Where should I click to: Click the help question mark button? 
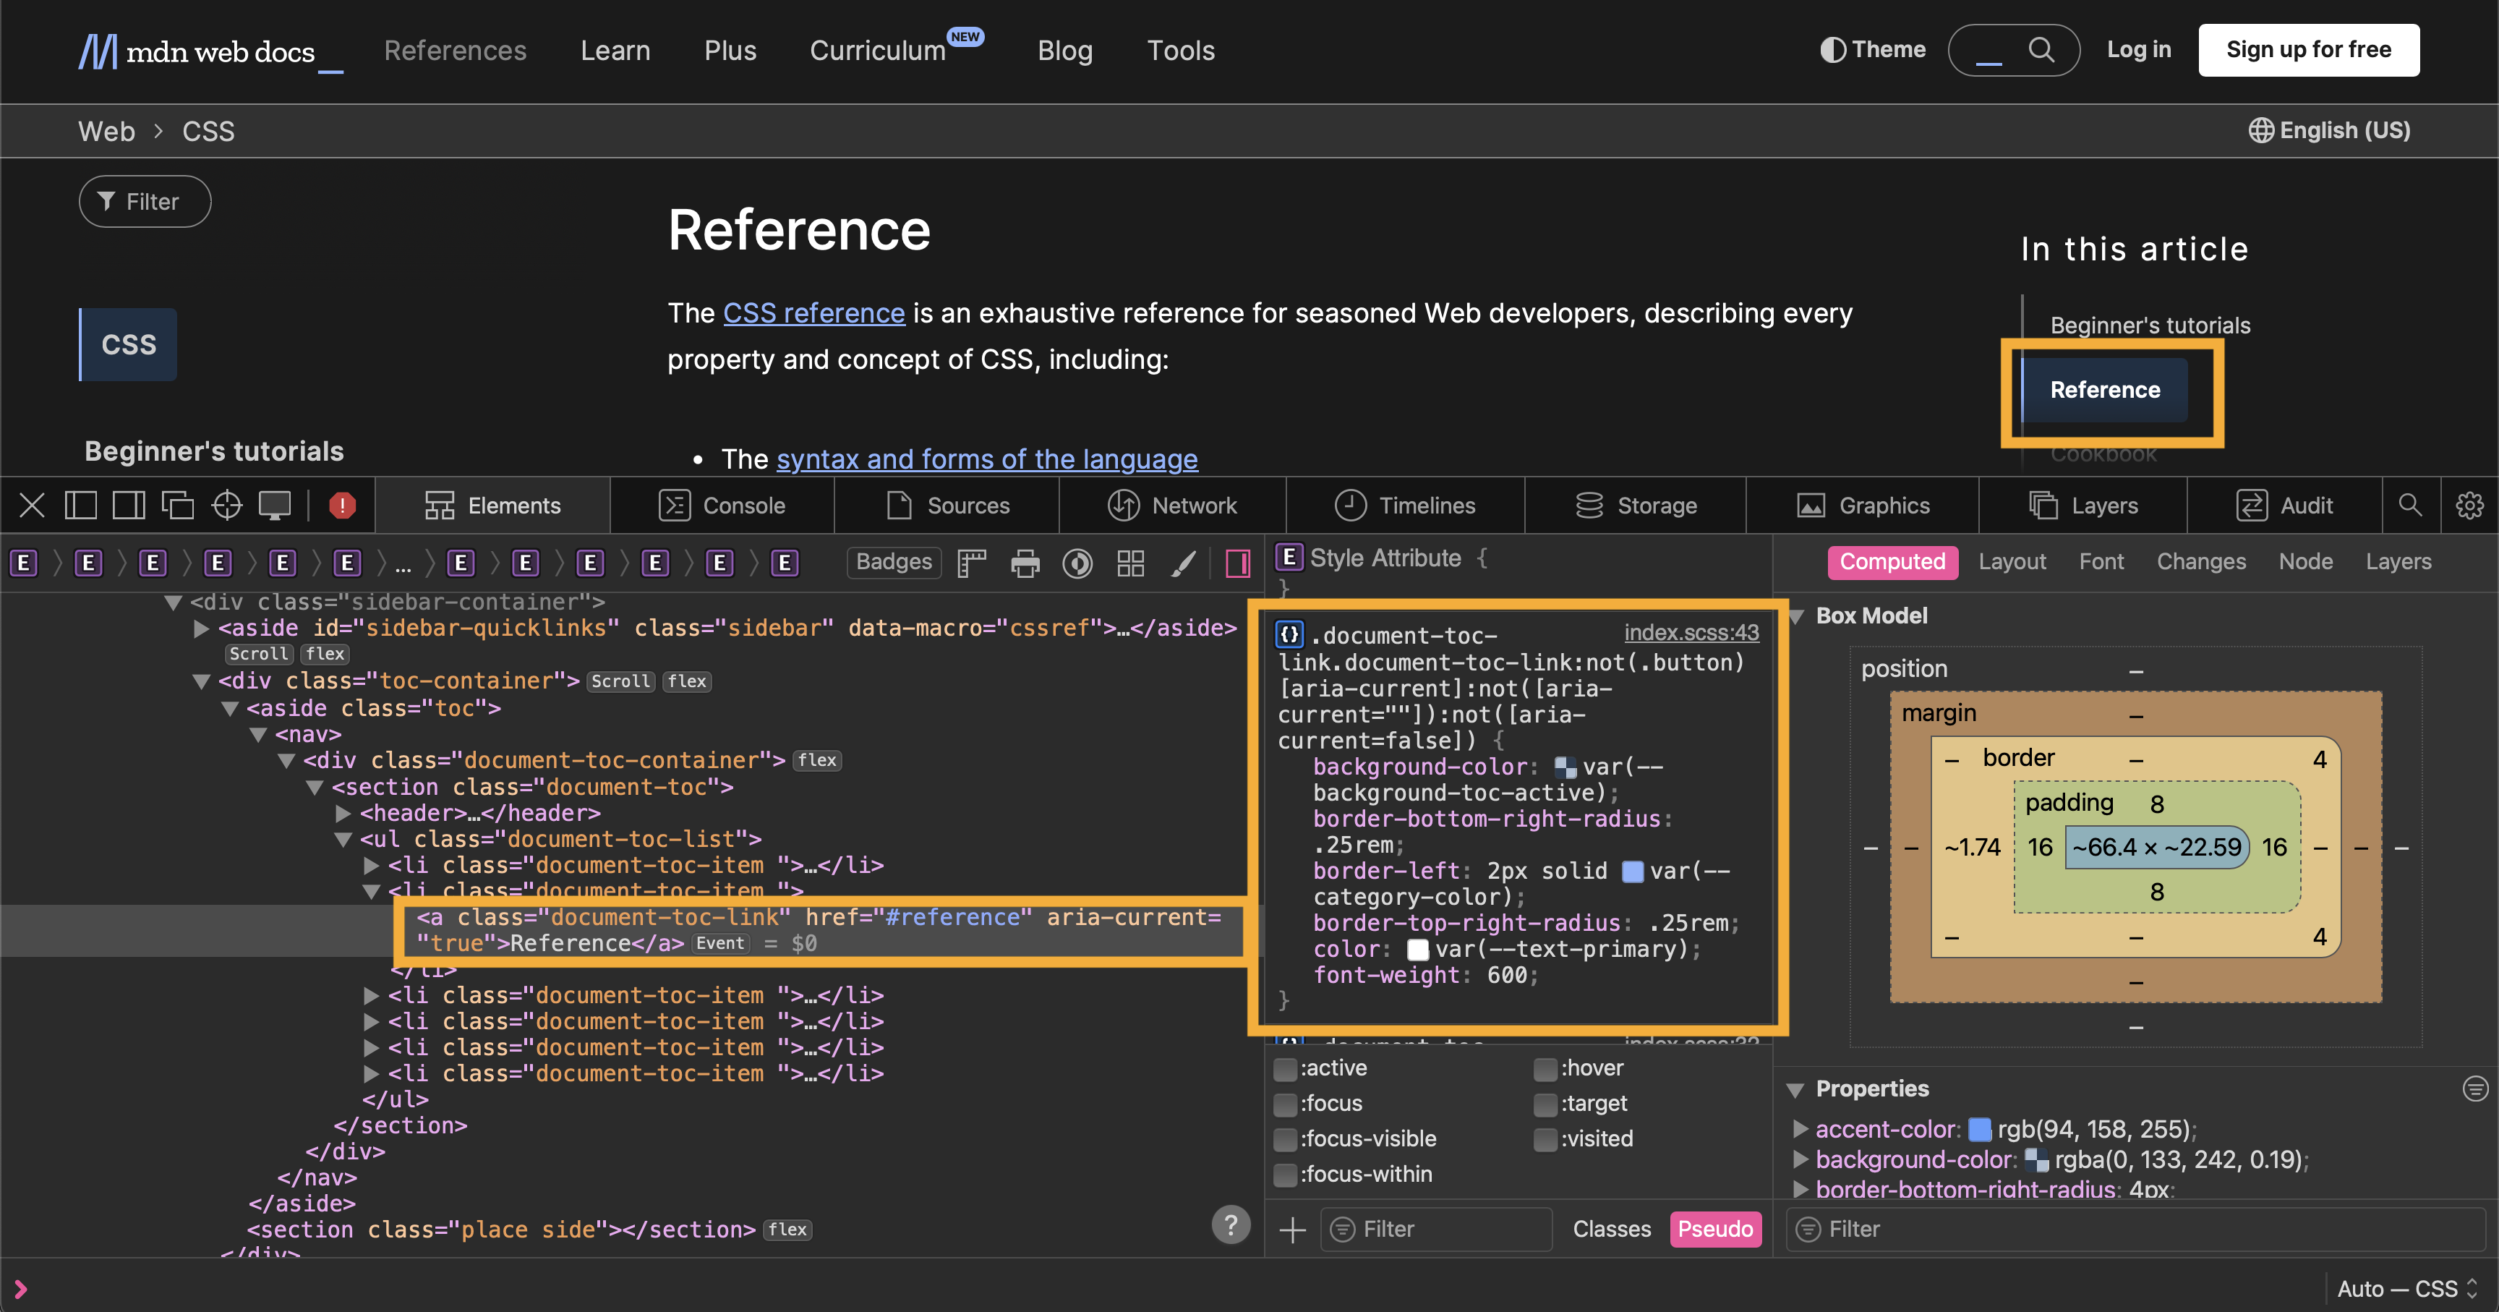point(1231,1224)
